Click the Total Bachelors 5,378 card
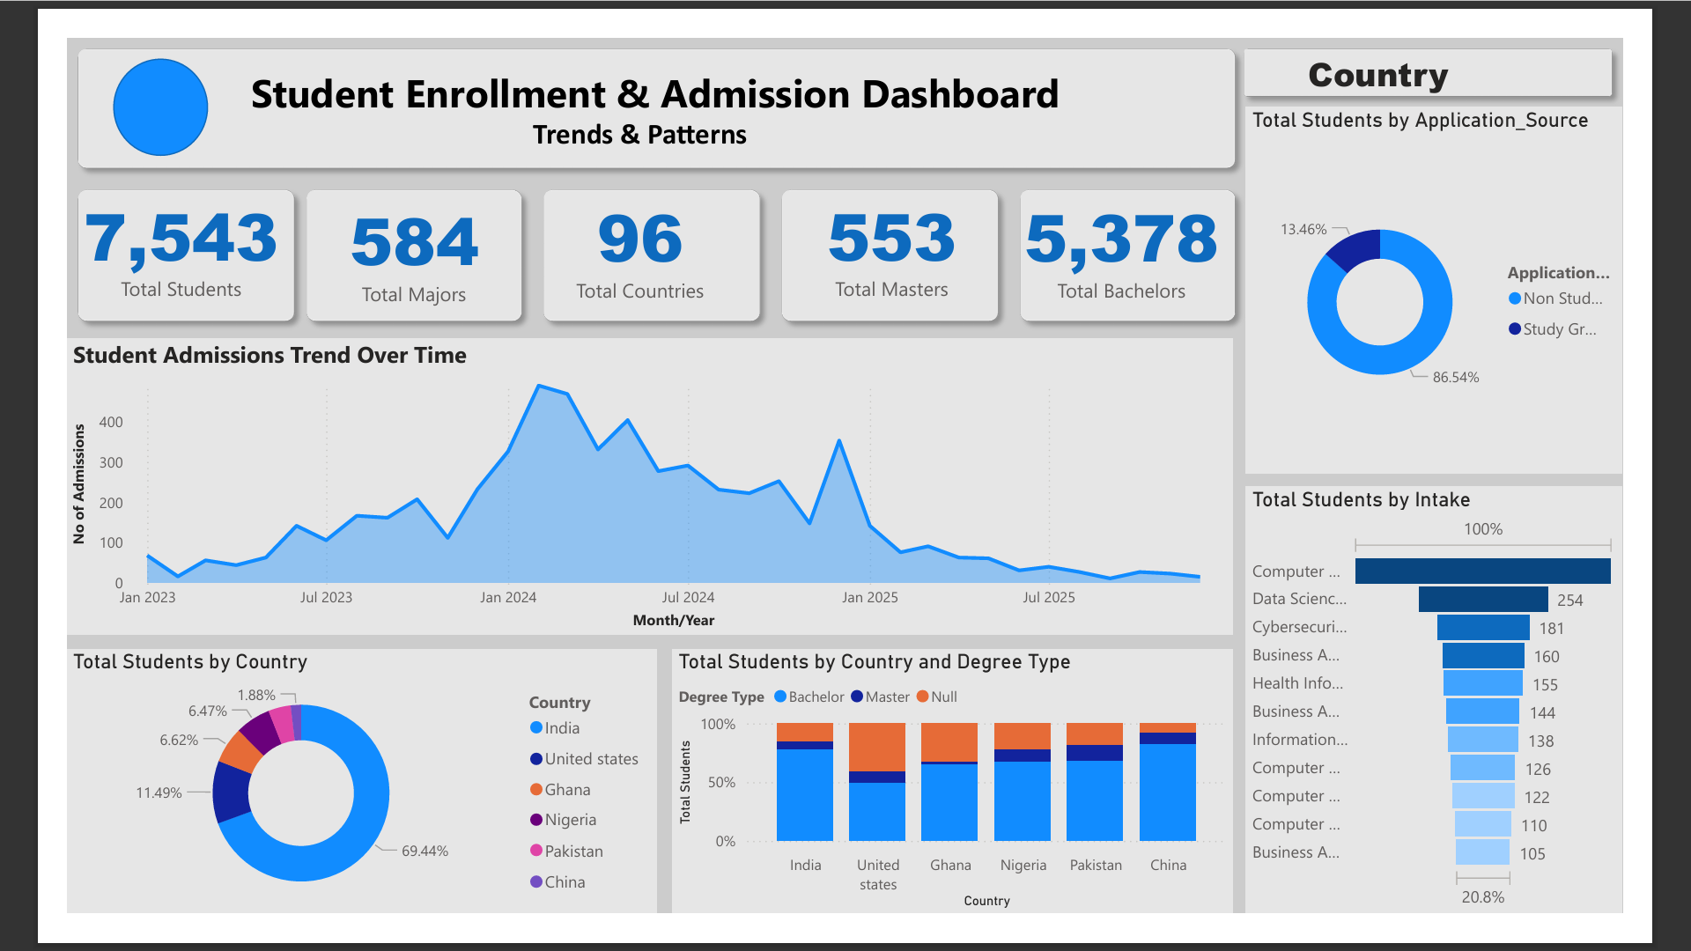The height and width of the screenshot is (951, 1691). tap(1126, 255)
